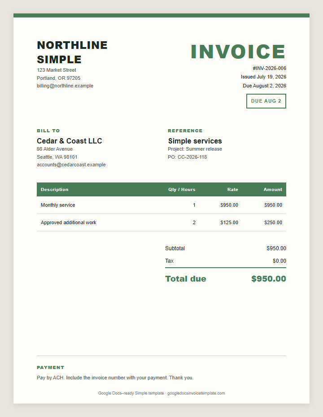The height and width of the screenshot is (417, 323).
Task: Select Portland, OR 97205 text
Action: click(58, 78)
